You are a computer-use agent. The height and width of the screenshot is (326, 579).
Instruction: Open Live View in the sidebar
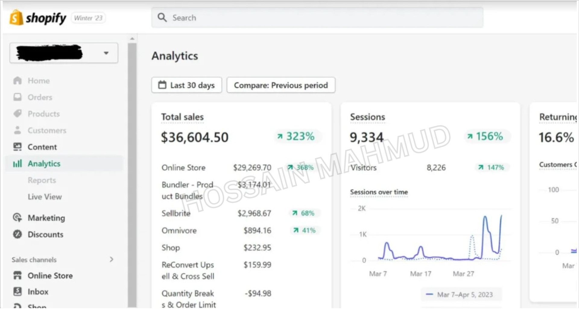point(45,197)
